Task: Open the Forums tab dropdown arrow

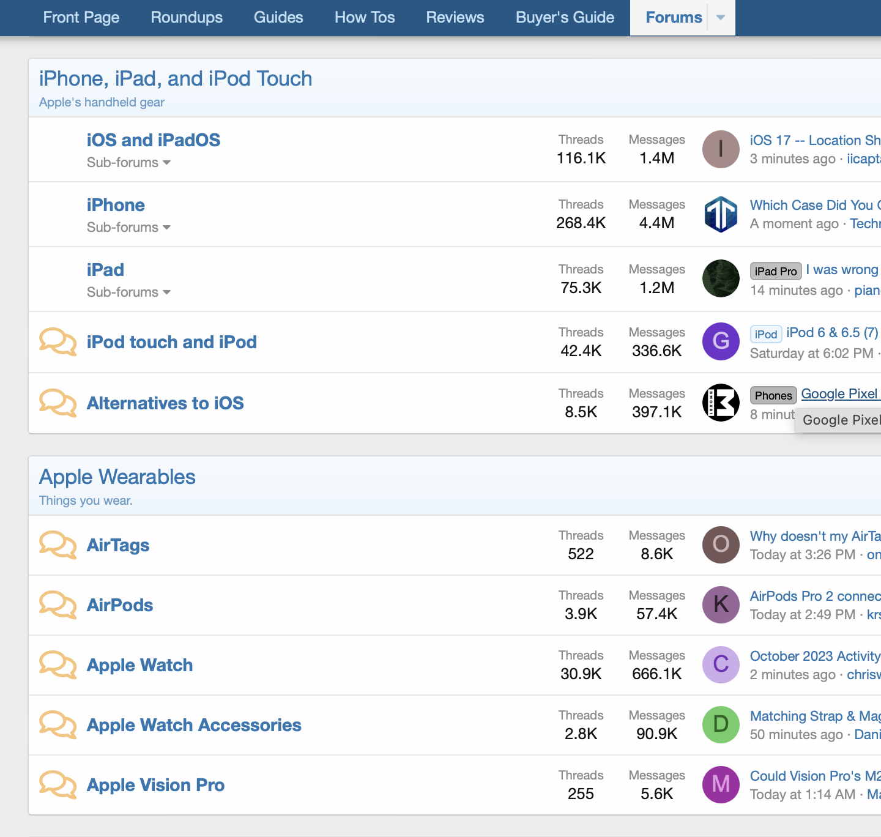Action: click(721, 18)
